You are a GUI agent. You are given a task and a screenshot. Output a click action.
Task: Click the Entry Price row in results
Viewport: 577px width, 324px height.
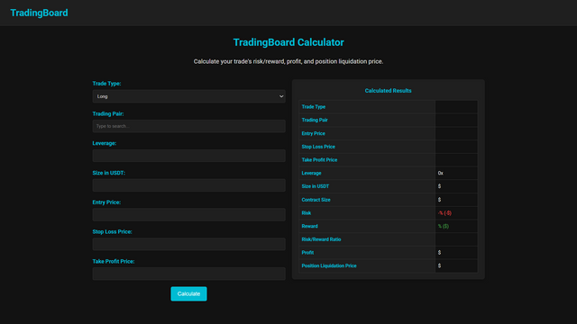[389, 133]
